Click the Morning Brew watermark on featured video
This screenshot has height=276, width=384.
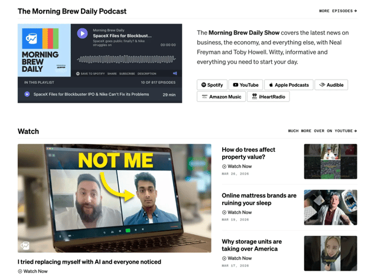tap(25, 245)
